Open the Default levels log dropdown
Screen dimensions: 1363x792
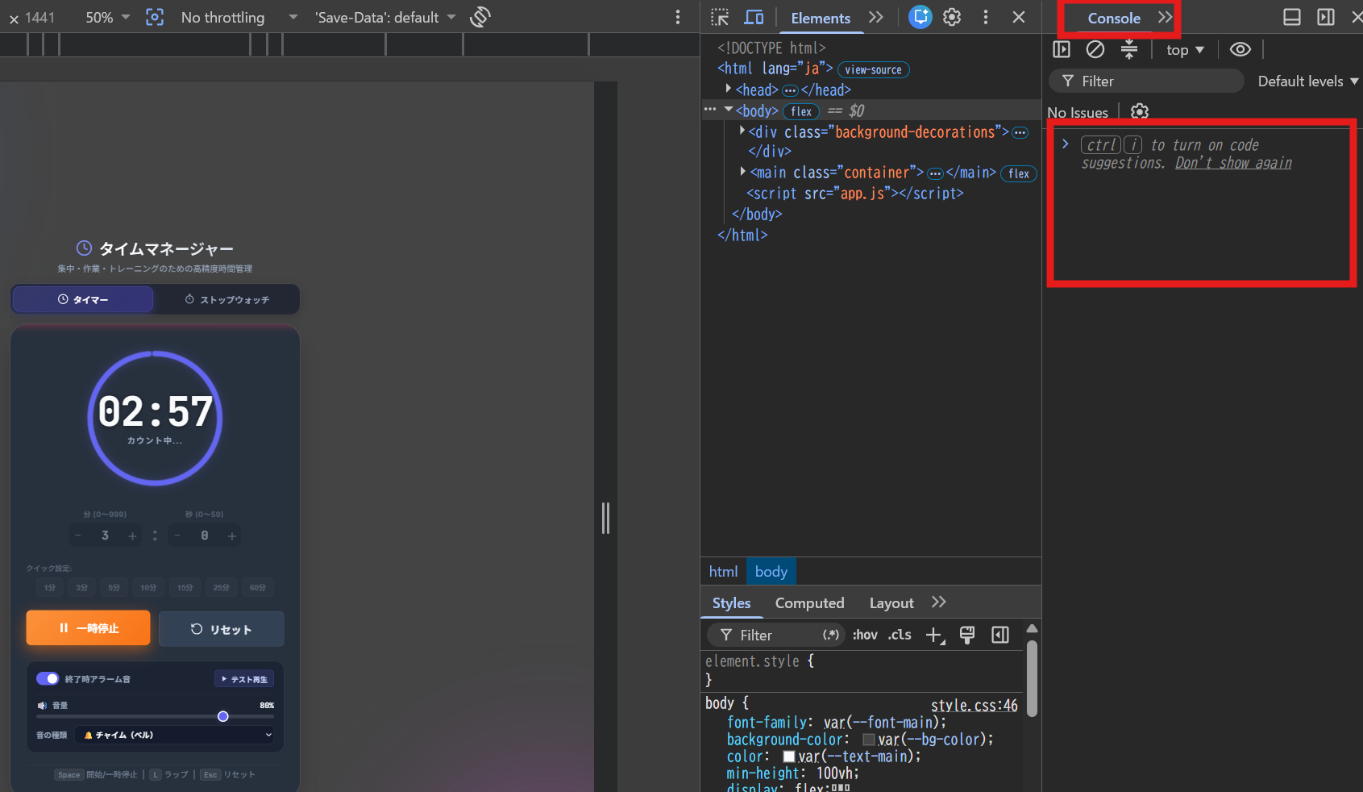1307,81
